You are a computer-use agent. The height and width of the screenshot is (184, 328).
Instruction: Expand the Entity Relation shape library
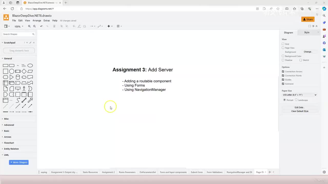click(11, 149)
